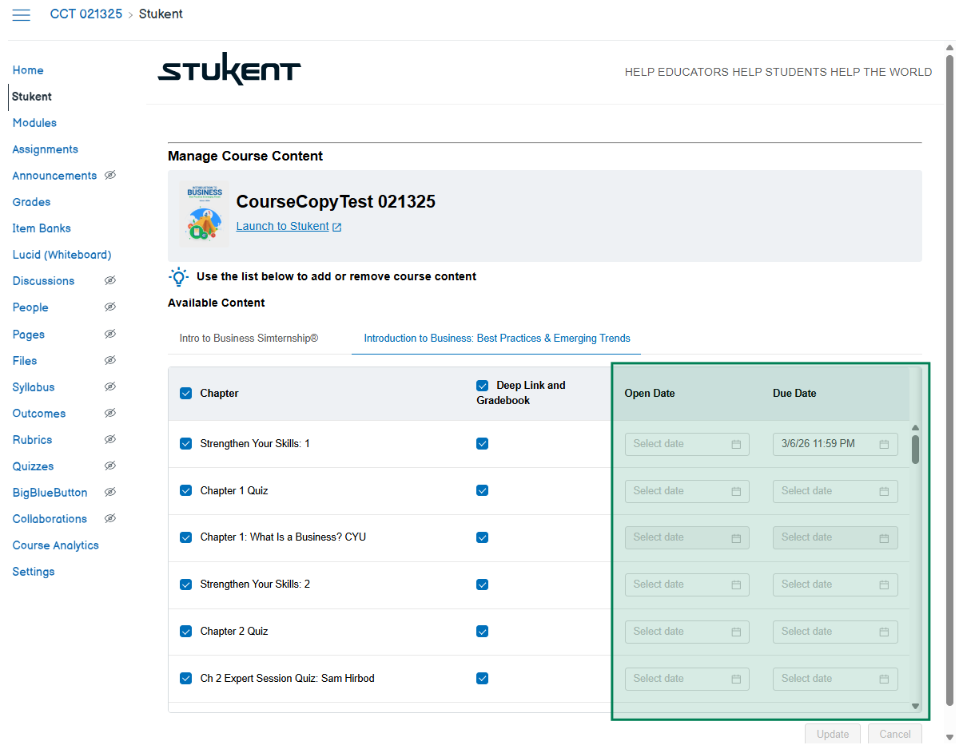Screen dimensions: 963x749
Task: Click the content list scroll down arrow
Action: [x=916, y=706]
